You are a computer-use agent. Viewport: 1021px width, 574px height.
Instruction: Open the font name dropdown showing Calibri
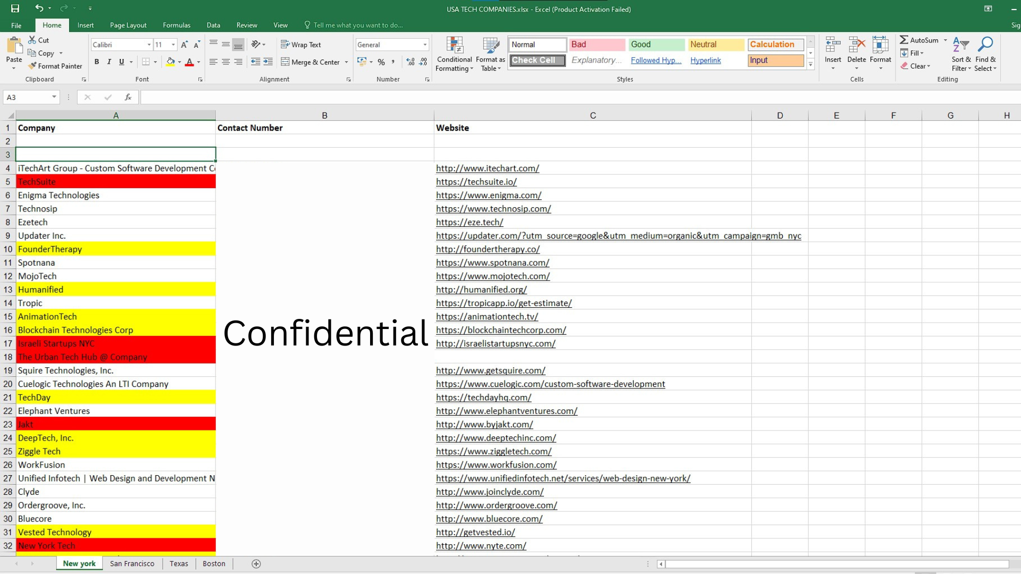click(149, 45)
